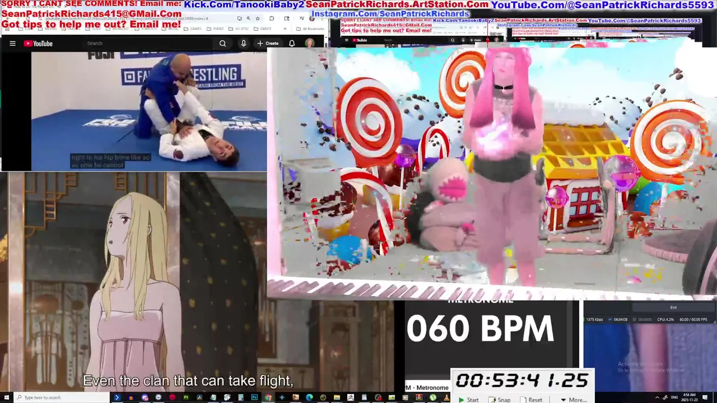Click the YouTube Search input field
The width and height of the screenshot is (717, 403).
point(148,43)
